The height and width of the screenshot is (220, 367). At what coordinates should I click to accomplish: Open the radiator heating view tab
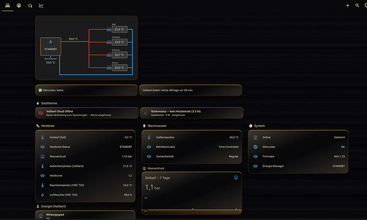pyautogui.click(x=7, y=5)
